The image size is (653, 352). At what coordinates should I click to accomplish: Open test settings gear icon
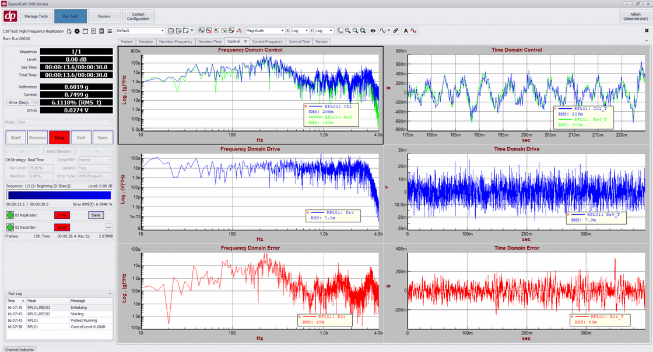click(77, 31)
